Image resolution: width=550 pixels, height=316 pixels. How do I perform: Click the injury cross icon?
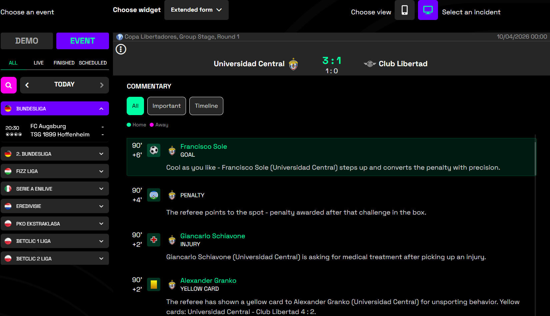tap(154, 239)
